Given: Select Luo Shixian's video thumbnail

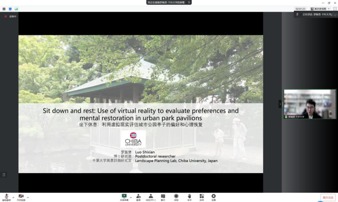Looking at the screenshot, I should pos(310,104).
